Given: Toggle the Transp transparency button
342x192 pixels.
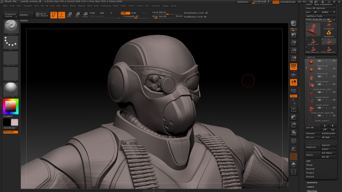Looking at the screenshot, I should (293, 148).
